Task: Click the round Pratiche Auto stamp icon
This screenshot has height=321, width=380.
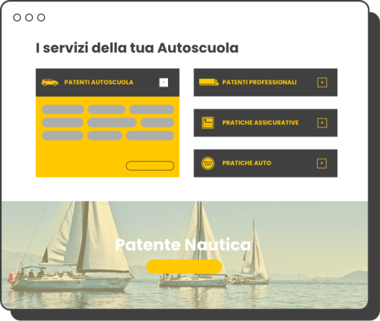Action: point(207,163)
